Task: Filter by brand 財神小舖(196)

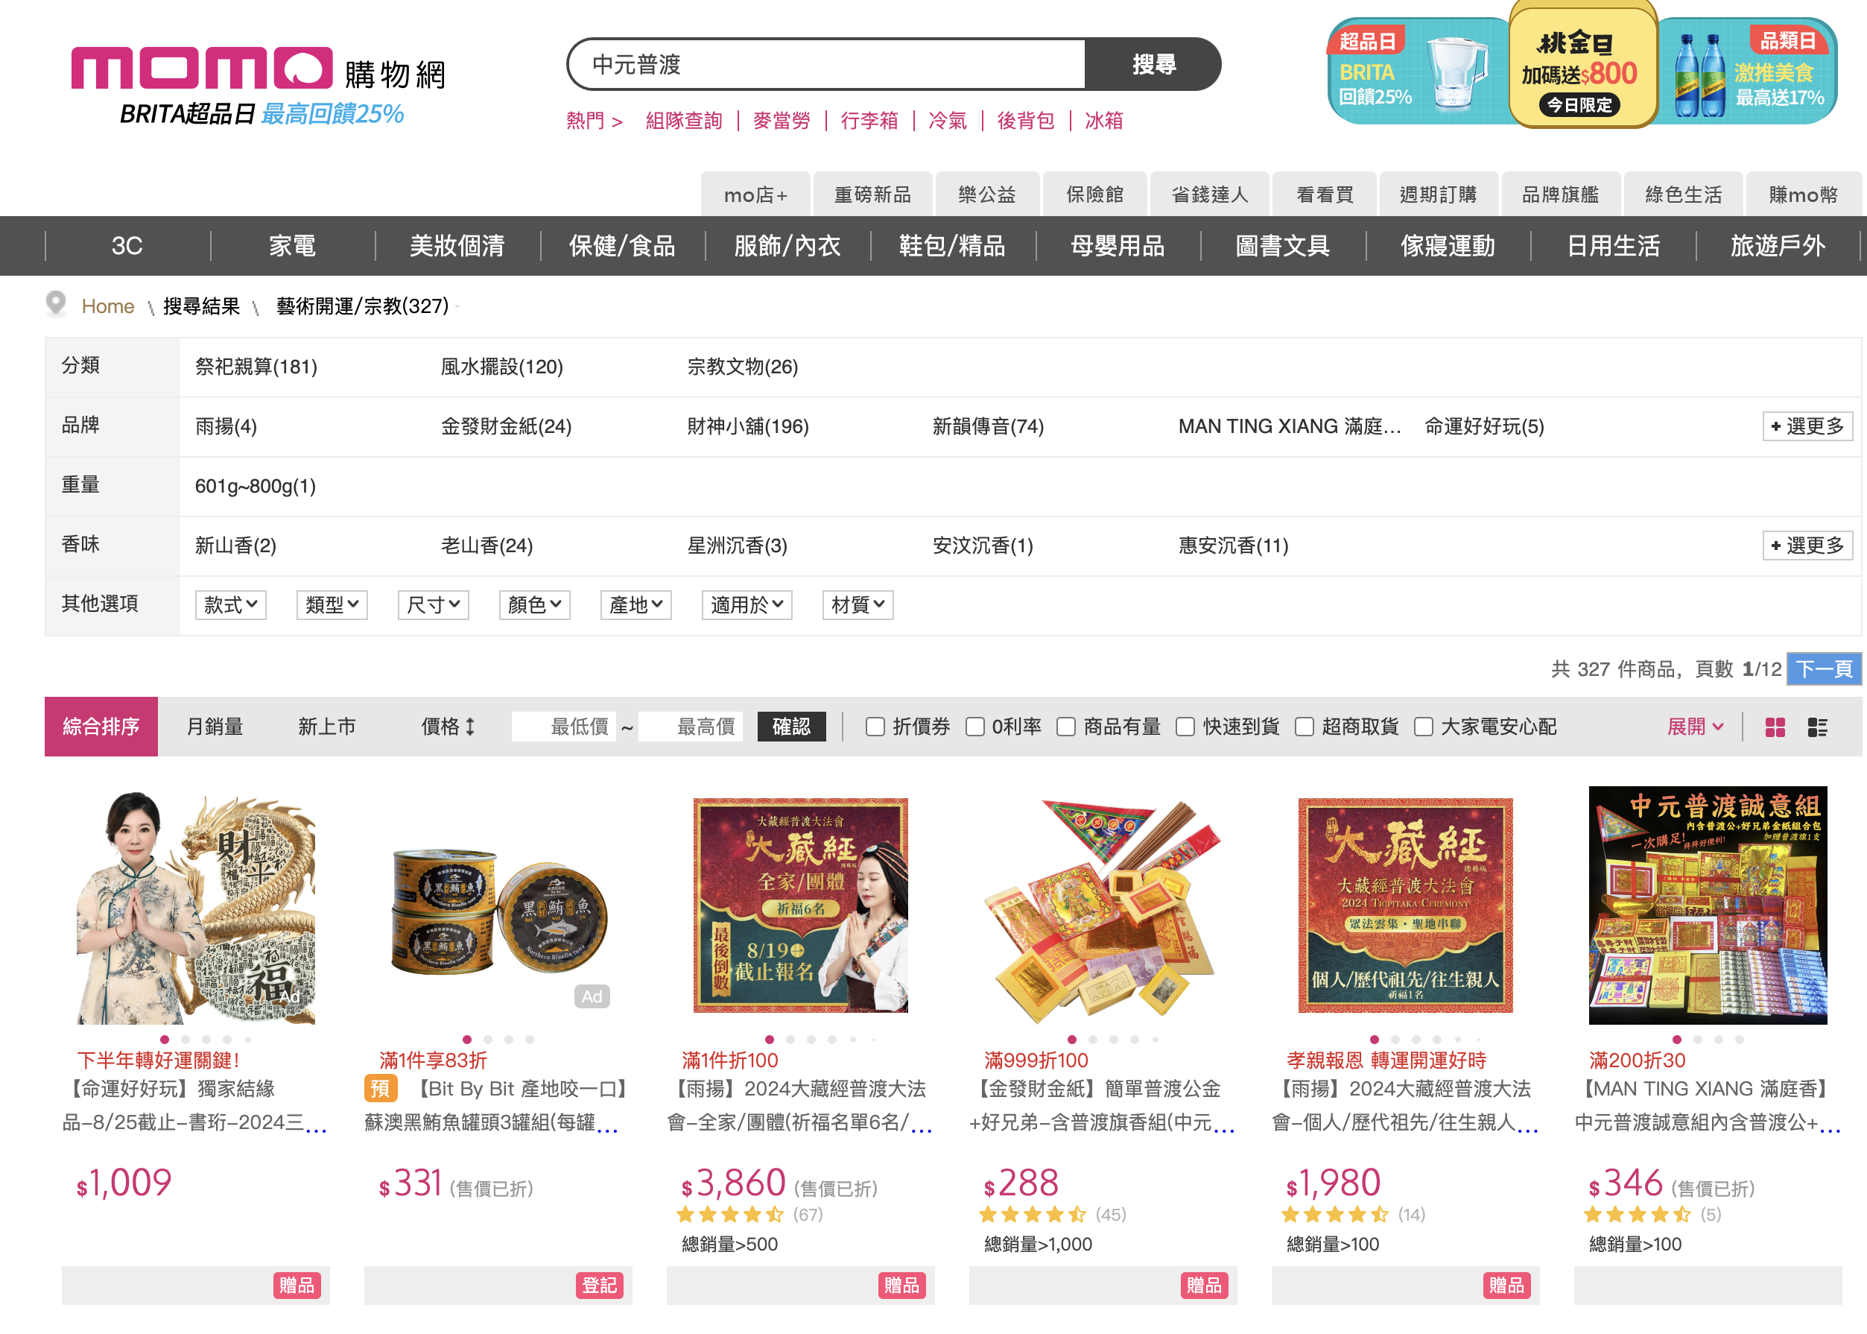Action: click(x=747, y=426)
